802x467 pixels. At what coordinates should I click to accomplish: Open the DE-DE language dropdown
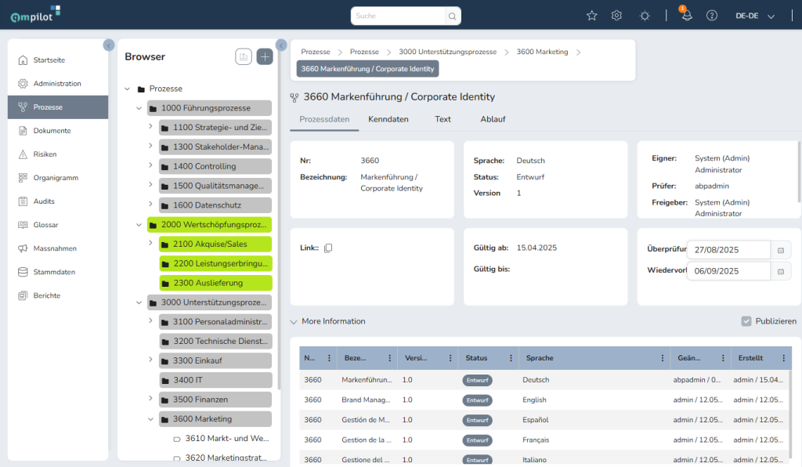point(754,16)
